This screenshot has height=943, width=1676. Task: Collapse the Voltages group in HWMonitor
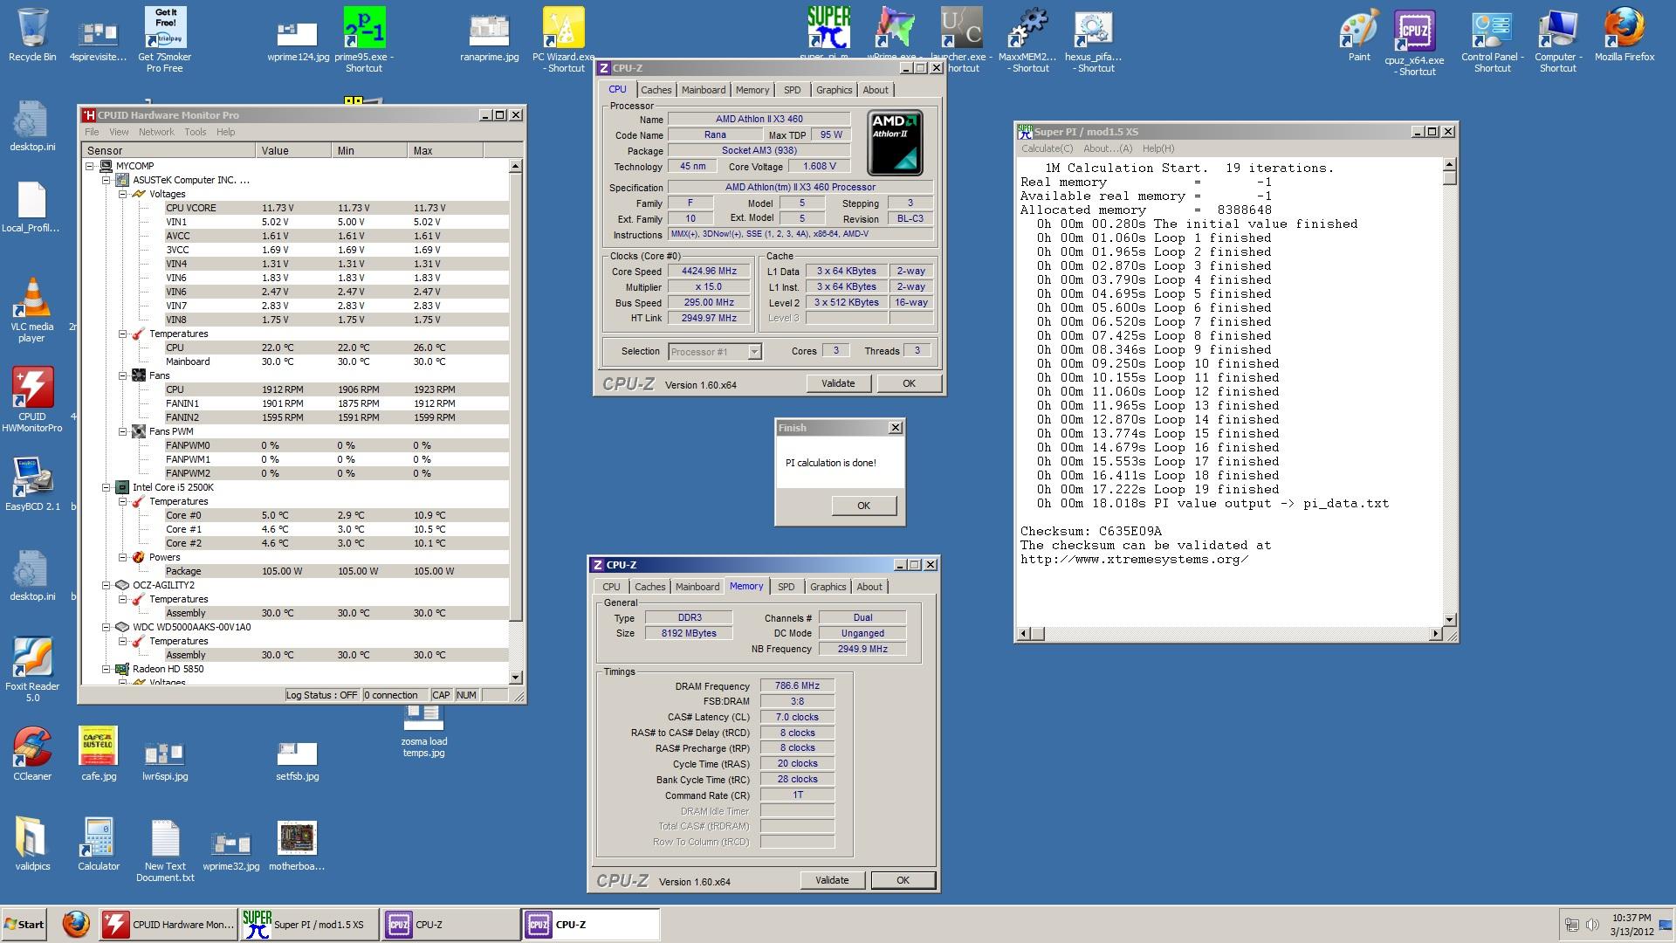122,194
